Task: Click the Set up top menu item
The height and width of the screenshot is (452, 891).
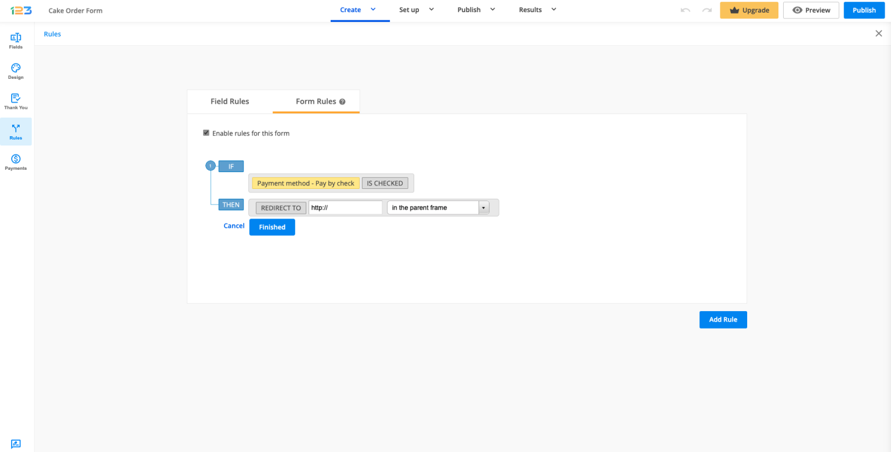Action: (409, 10)
